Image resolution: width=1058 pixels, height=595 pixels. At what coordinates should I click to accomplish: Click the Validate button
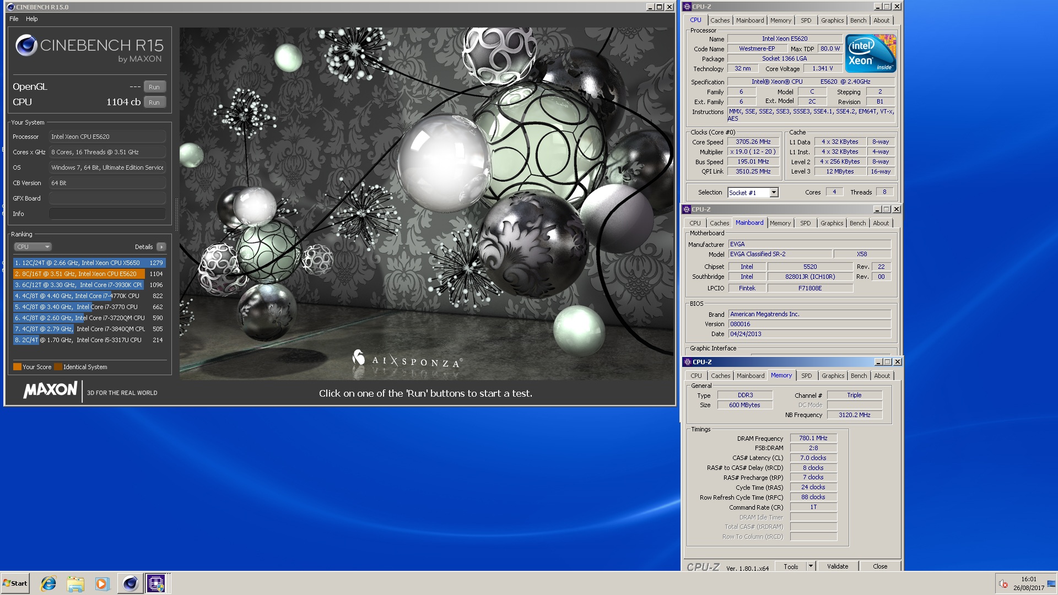click(x=838, y=566)
